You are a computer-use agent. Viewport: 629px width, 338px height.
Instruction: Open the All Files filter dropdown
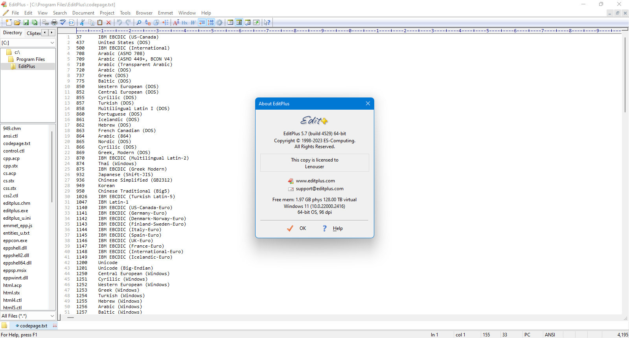tap(28, 316)
